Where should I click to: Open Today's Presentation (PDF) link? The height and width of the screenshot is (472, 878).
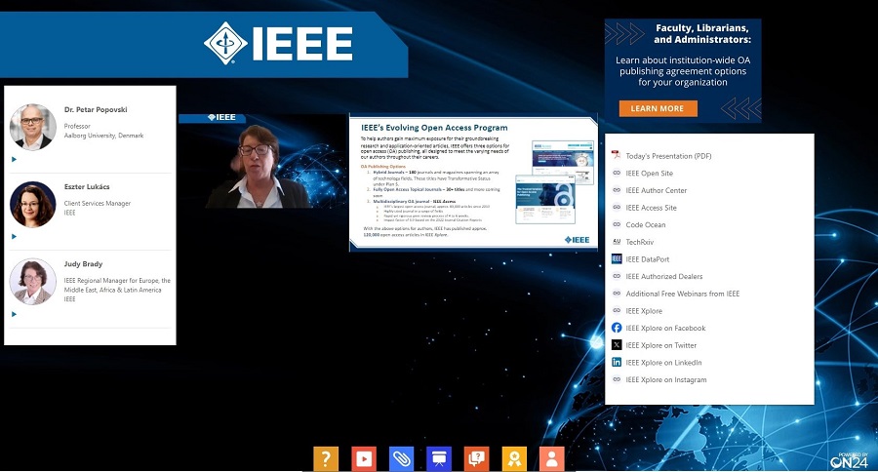(x=668, y=156)
